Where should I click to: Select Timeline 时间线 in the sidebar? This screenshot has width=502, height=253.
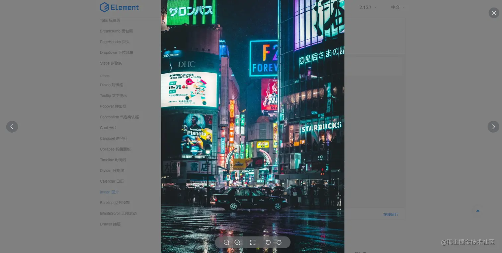pyautogui.click(x=113, y=160)
